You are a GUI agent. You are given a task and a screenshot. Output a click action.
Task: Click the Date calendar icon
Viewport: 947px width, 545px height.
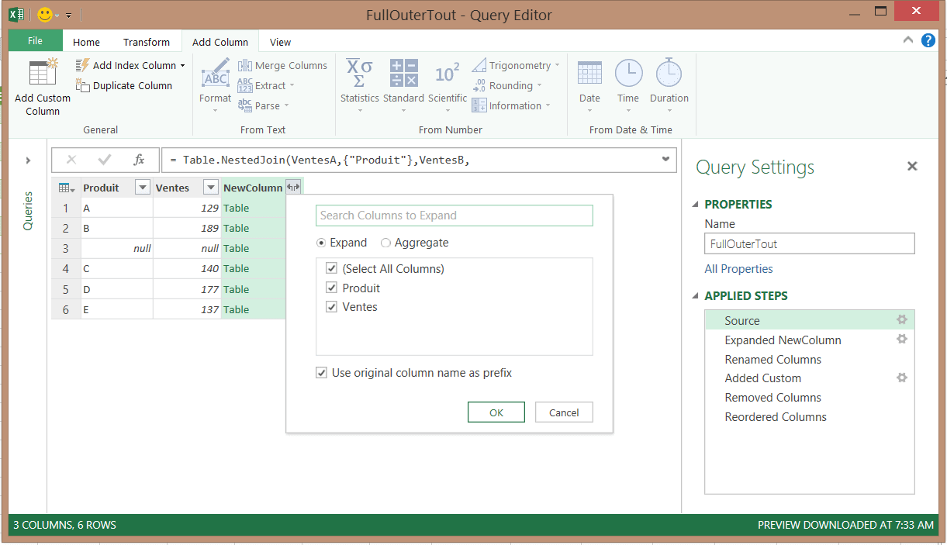tap(589, 74)
